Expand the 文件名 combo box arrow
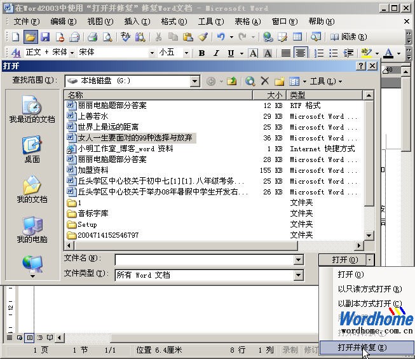The width and height of the screenshot is (415, 359). [x=298, y=260]
